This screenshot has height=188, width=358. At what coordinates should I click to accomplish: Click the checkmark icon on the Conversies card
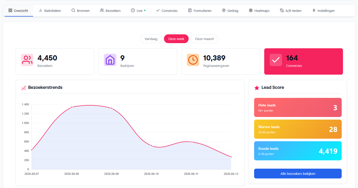(x=276, y=60)
